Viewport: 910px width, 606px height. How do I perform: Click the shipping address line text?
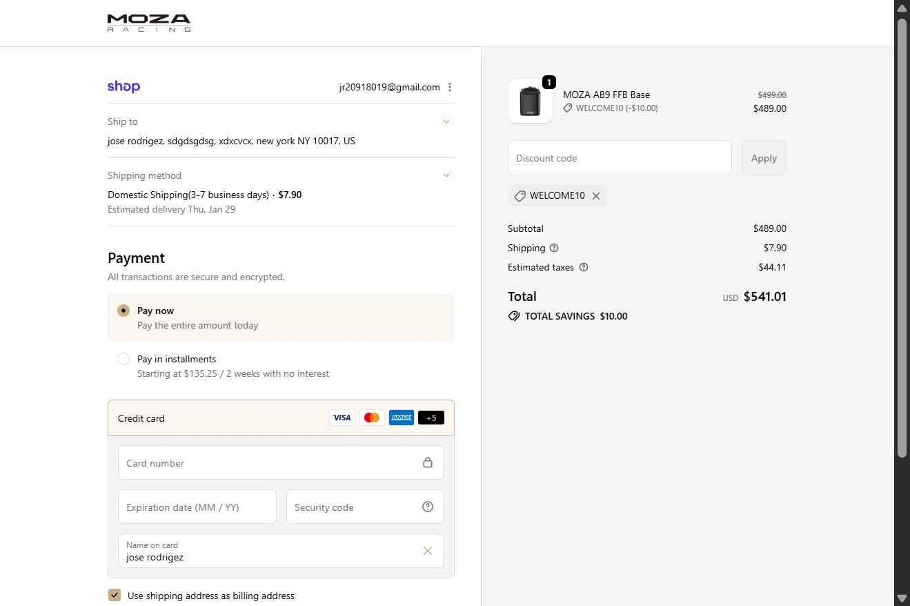click(x=231, y=141)
